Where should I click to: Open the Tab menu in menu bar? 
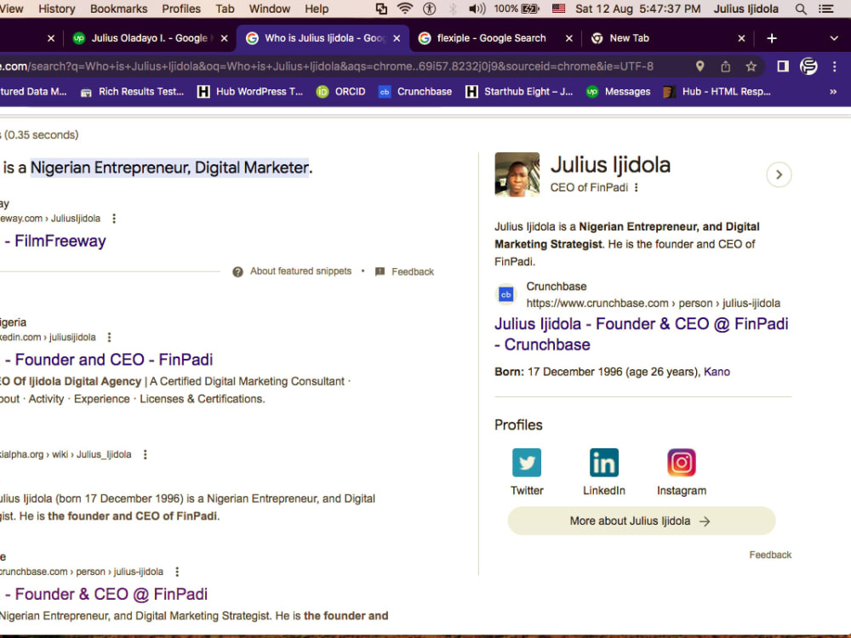coord(225,9)
